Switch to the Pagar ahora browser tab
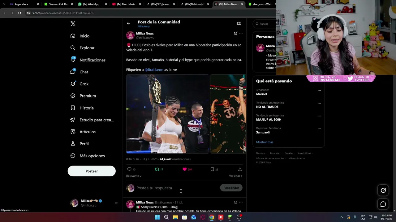The image size is (396, 222). pyautogui.click(x=25, y=4)
